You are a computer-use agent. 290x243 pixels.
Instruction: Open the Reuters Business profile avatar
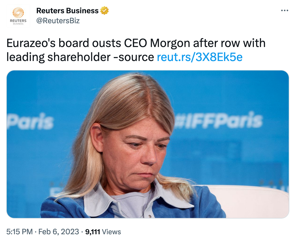tap(18, 16)
